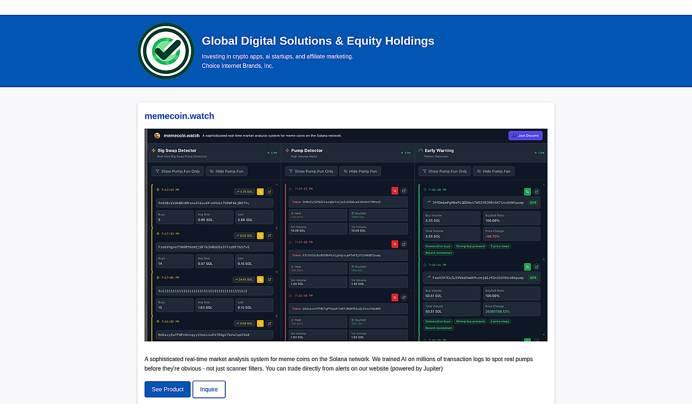
Task: Click Live status in Early Warning header
Action: tap(539, 153)
